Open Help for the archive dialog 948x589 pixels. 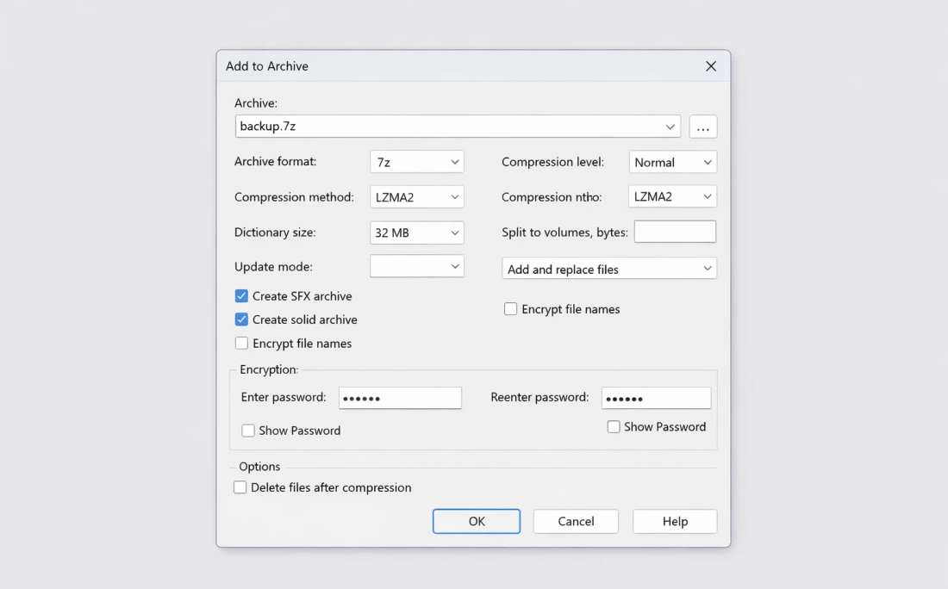[675, 521]
